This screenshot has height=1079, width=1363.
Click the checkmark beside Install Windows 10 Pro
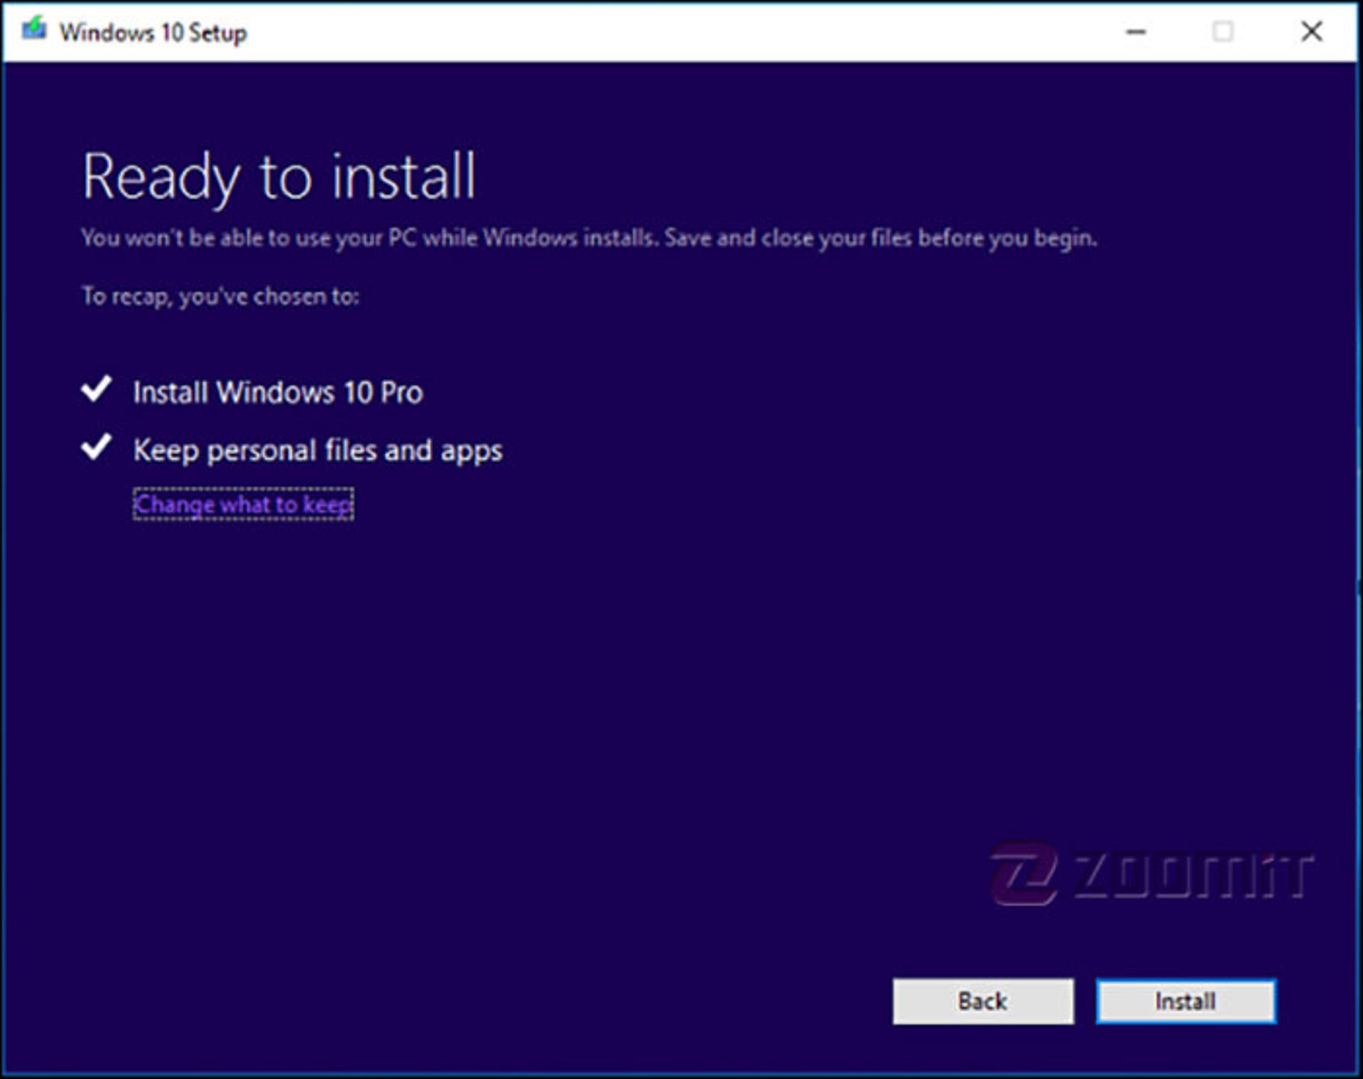[96, 389]
